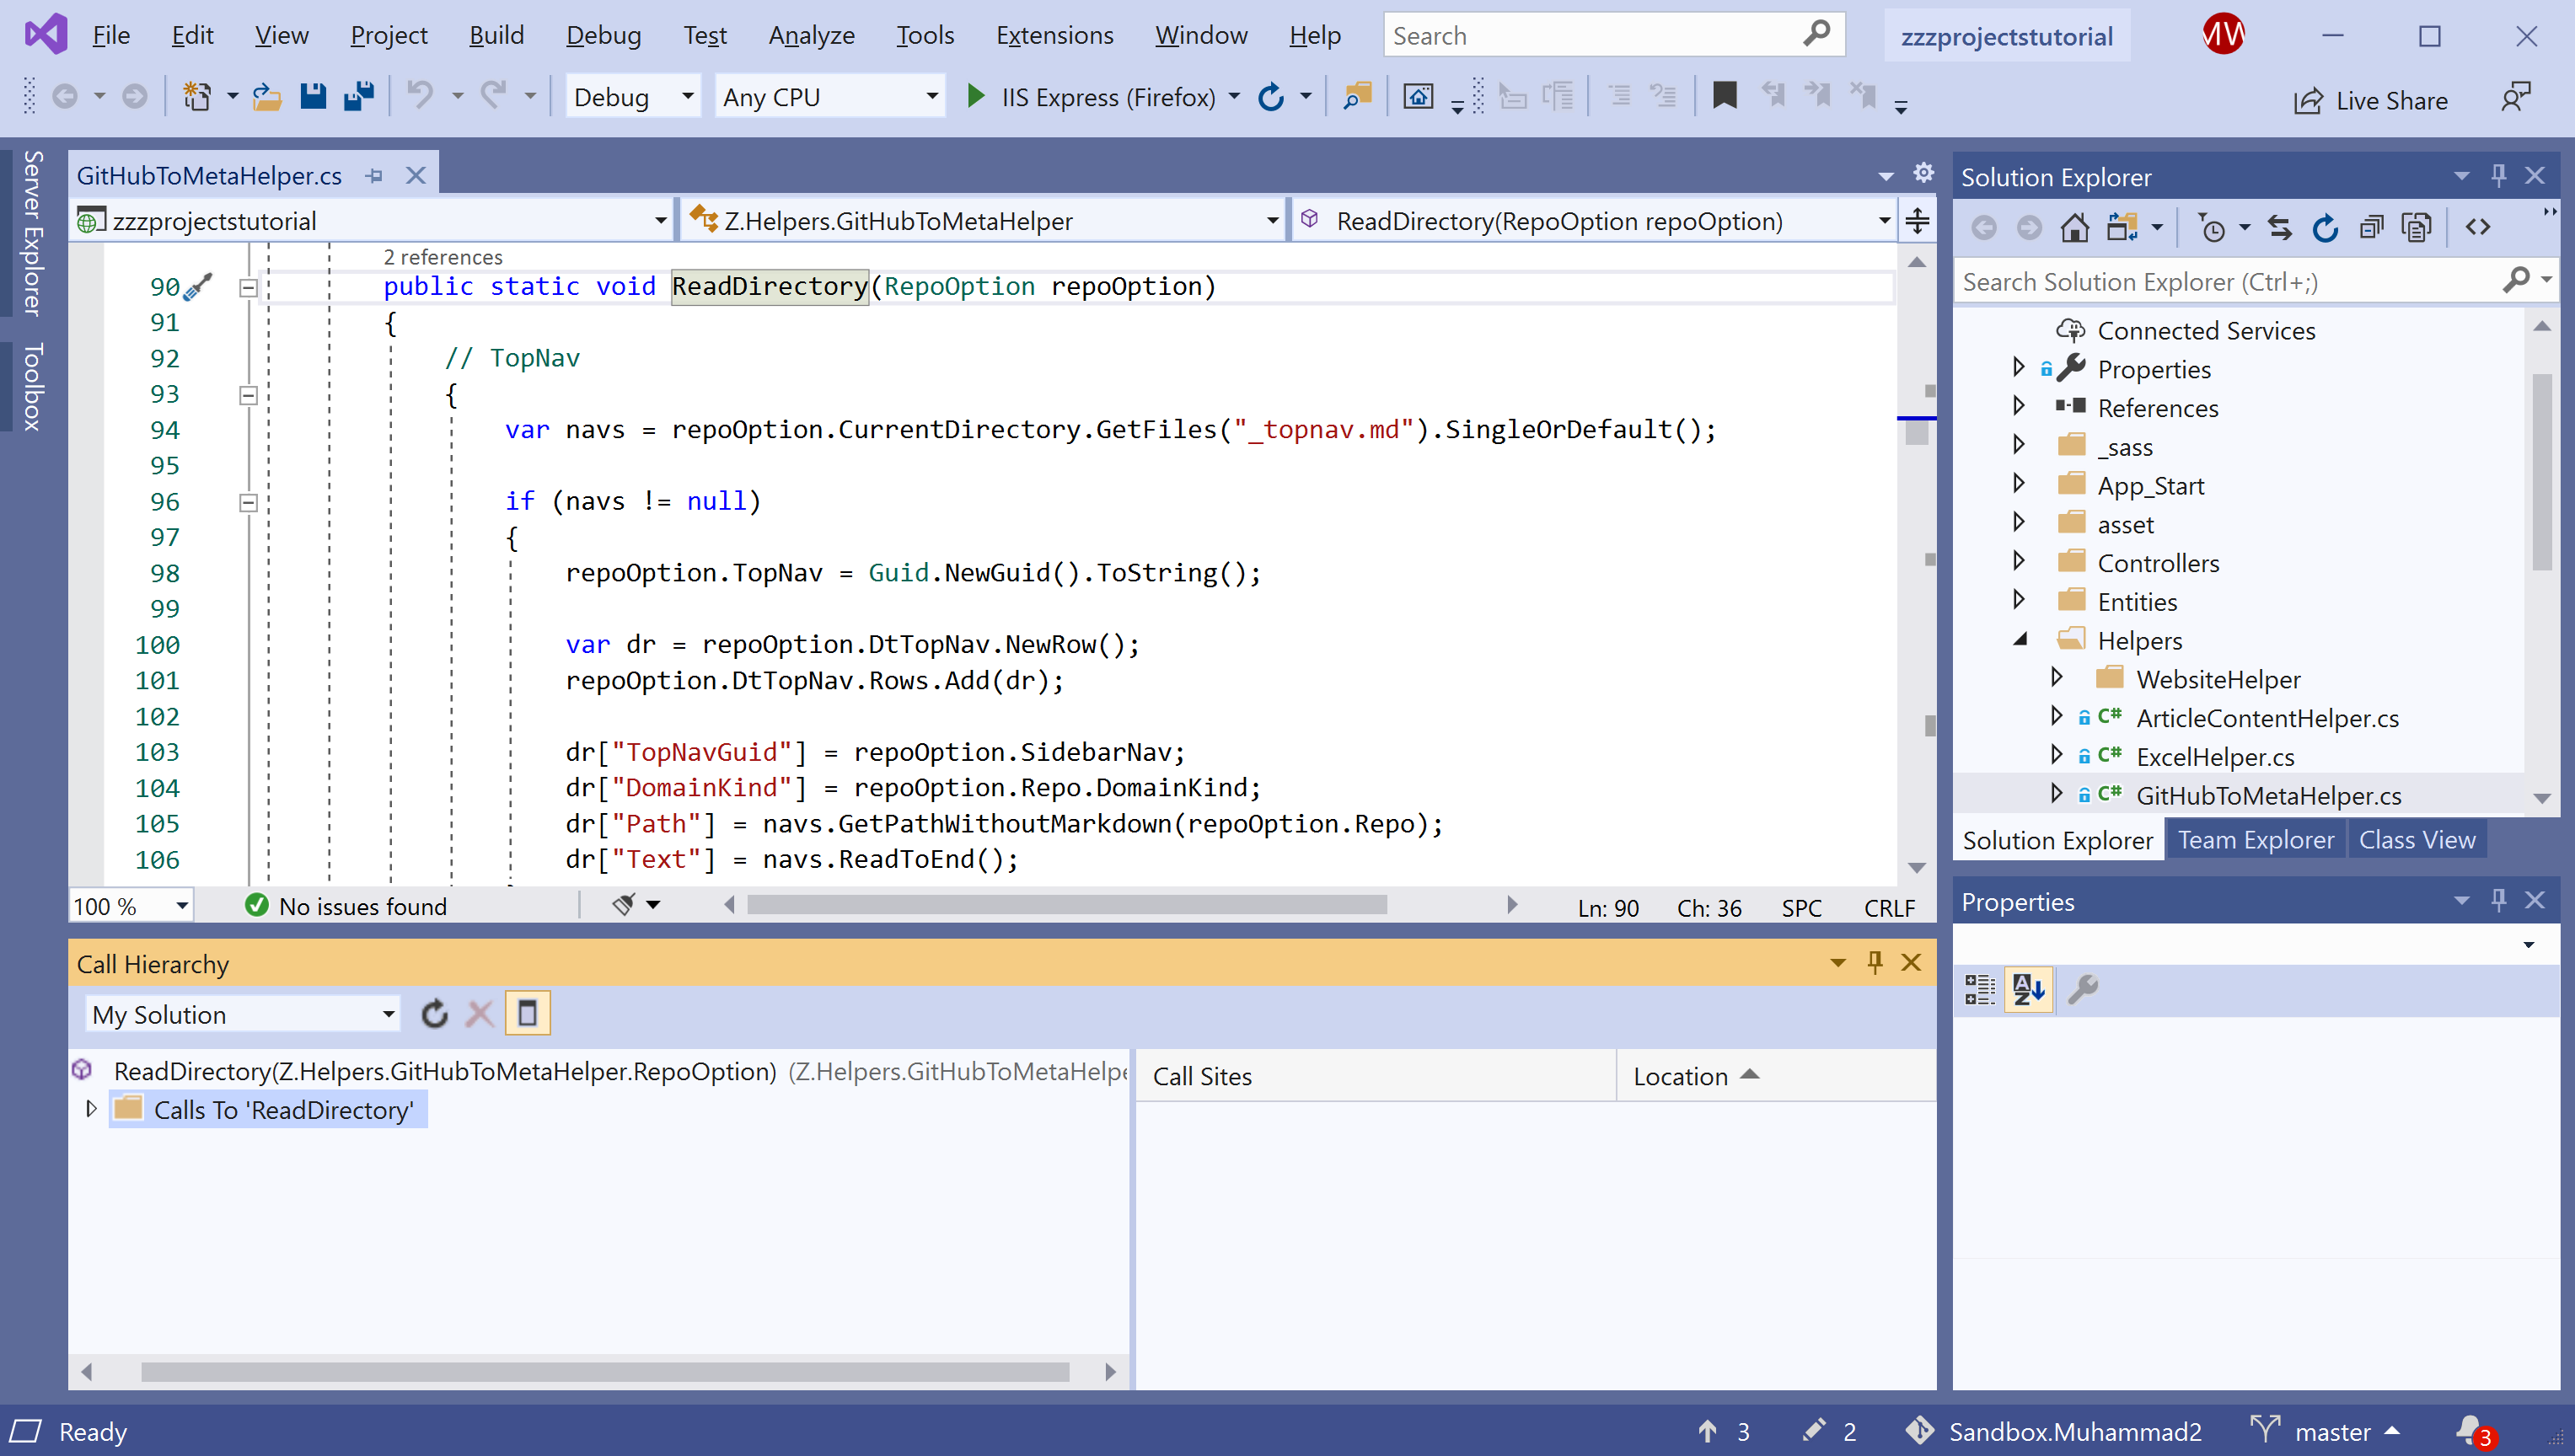2575x1456 pixels.
Task: Click the bookmark toggle icon in the toolbar
Action: 1724,97
